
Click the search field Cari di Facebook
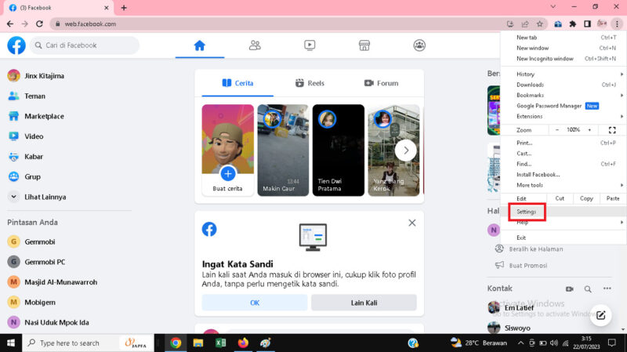pos(85,45)
